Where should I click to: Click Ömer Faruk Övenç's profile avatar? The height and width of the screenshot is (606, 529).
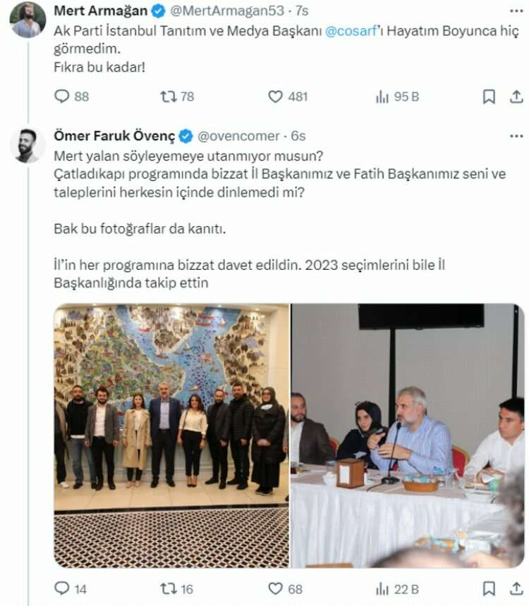28,145
